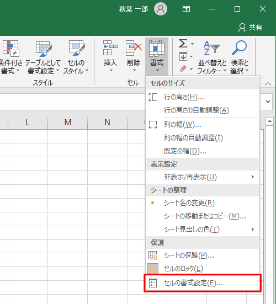This screenshot has height=304, width=276.
Task: Open the Clear dropdown arrow
Action: 191,69
